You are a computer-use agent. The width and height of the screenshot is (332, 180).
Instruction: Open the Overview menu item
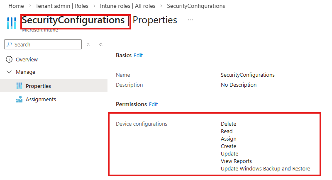[x=27, y=60]
